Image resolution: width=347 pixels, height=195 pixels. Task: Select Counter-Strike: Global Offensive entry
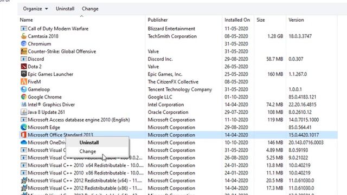click(x=62, y=51)
